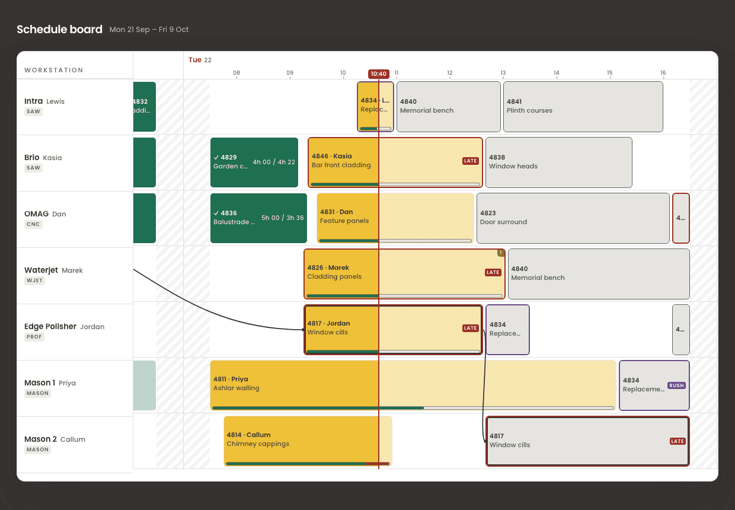
Task: Open the 4831 Dan Feature panels job
Action: [395, 218]
